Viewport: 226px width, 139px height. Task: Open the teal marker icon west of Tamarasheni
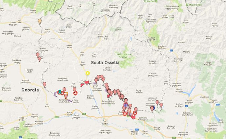coord(59,92)
